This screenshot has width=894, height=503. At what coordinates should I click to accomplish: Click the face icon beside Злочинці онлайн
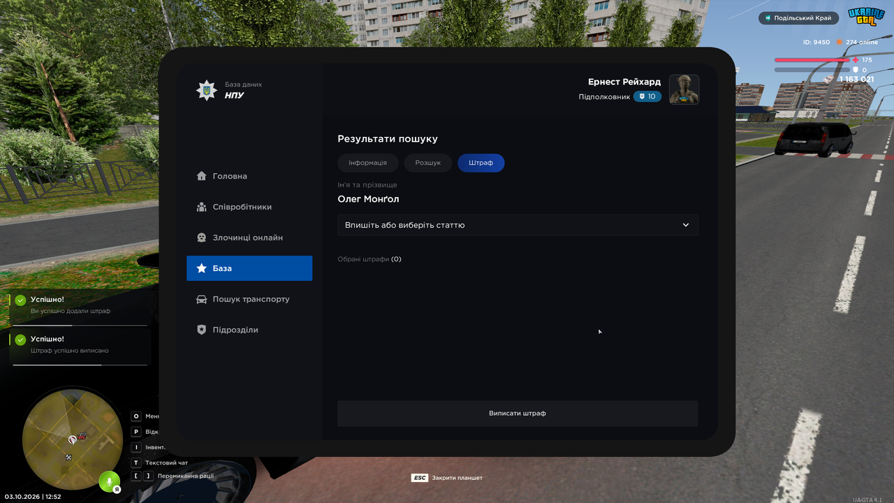pyautogui.click(x=201, y=238)
